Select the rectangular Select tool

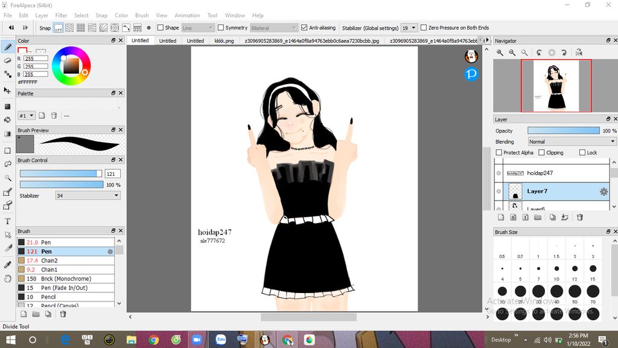click(x=7, y=150)
